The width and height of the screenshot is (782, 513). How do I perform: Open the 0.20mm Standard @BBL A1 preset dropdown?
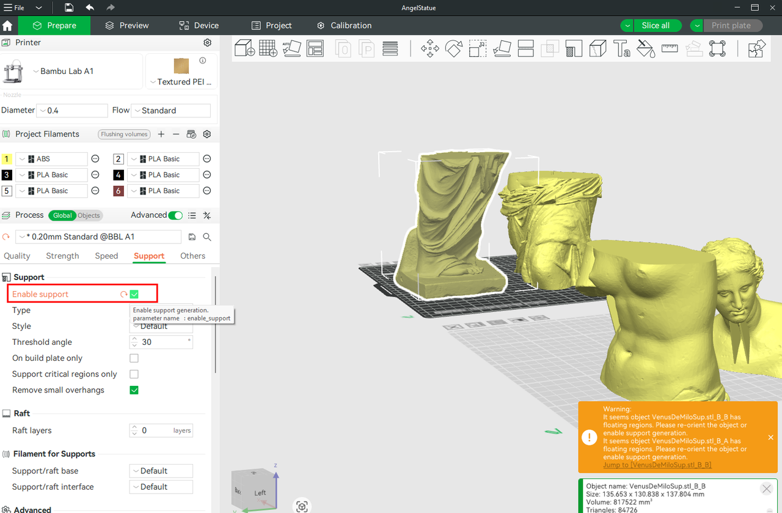tap(98, 237)
